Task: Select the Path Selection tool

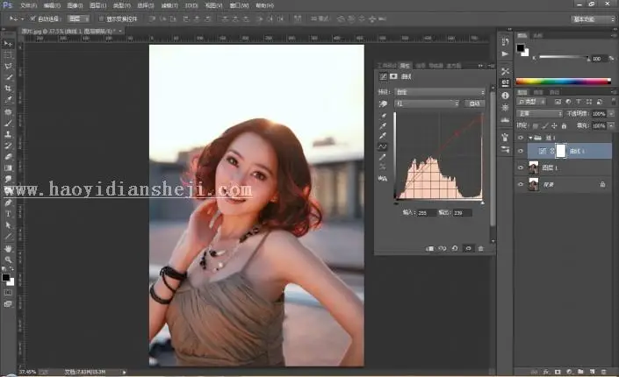Action: click(8, 225)
